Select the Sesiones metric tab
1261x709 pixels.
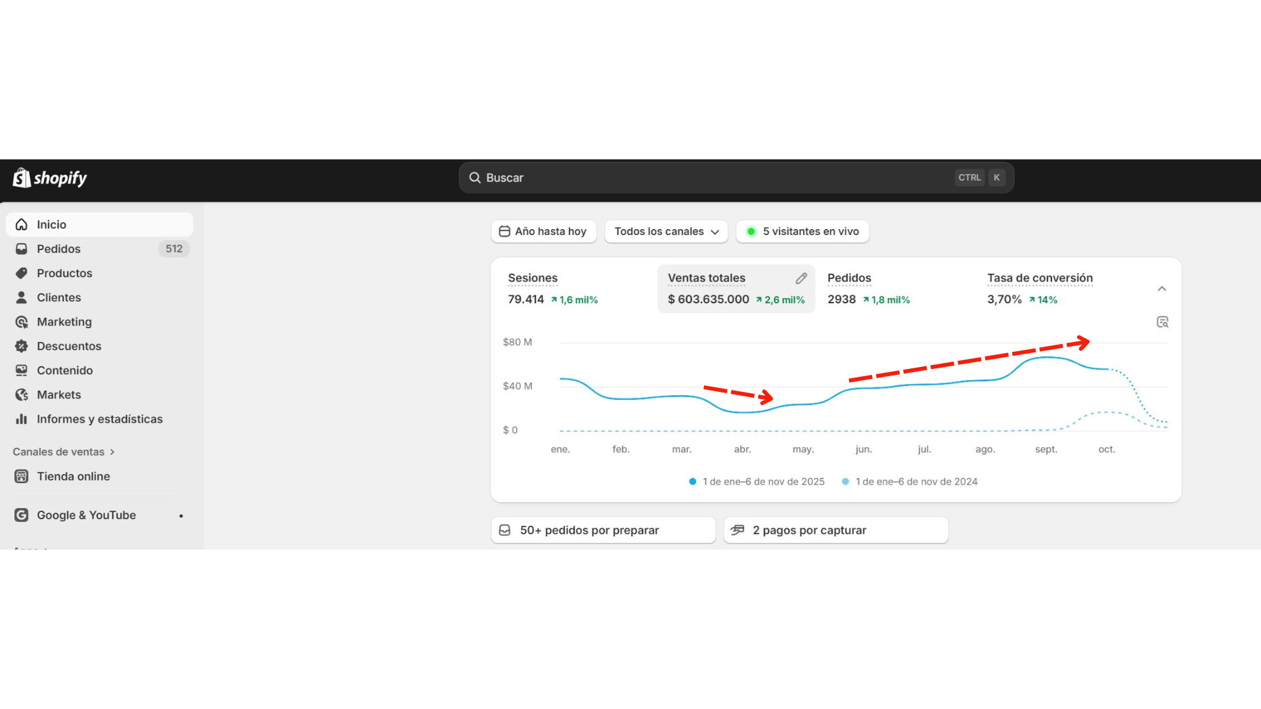coord(576,289)
